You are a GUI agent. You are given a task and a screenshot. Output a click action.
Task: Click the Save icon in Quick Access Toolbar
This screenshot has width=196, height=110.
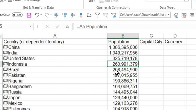click(29, 15)
